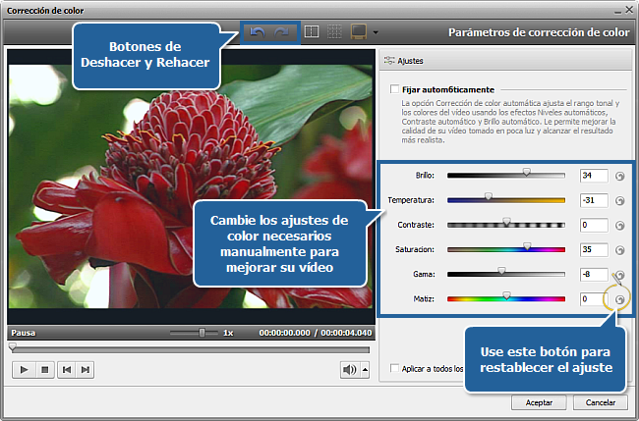Toggle the grid overlay icon
The image size is (639, 421).
[x=334, y=32]
